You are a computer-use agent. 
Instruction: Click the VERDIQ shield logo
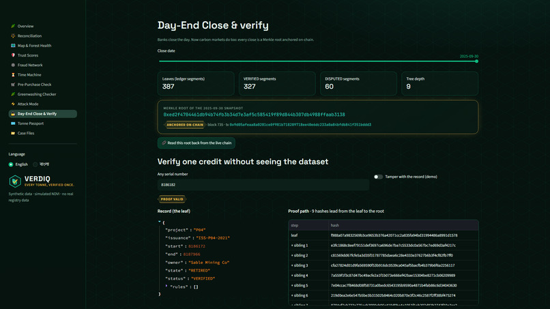(x=15, y=181)
